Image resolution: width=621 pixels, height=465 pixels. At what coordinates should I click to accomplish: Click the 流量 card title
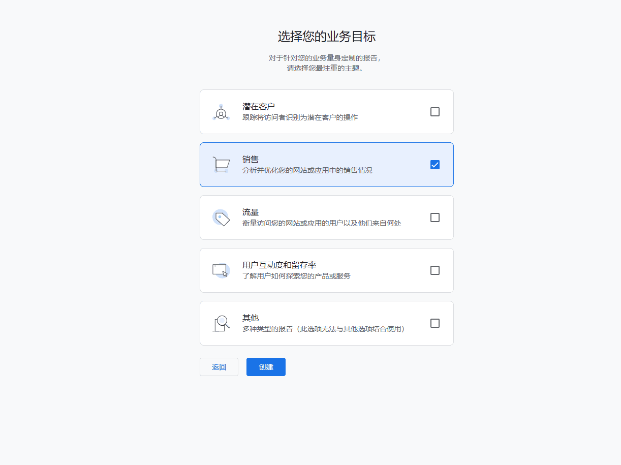[251, 212]
